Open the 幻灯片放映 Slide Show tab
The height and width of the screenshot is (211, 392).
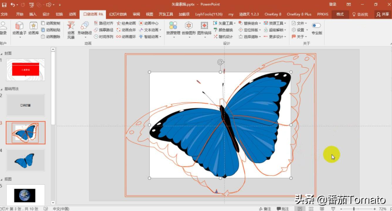point(118,14)
